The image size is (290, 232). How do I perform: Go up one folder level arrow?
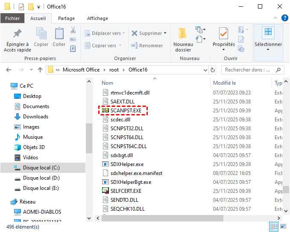click(x=40, y=70)
